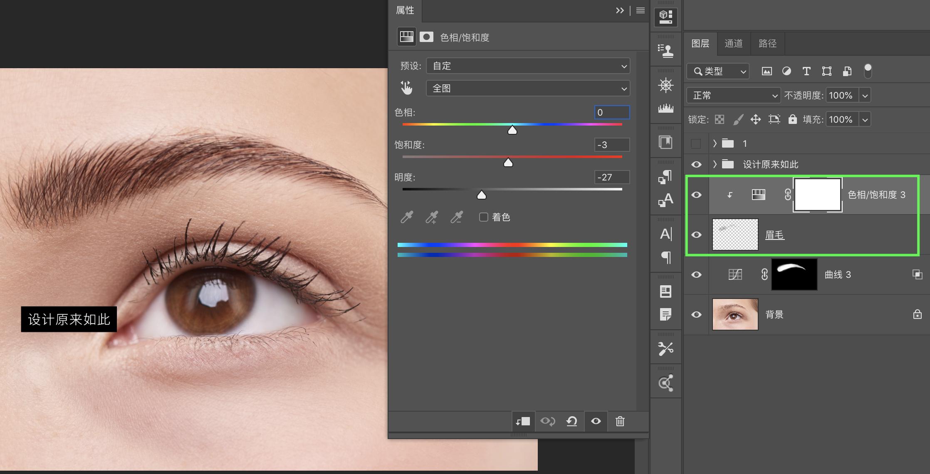The width and height of the screenshot is (930, 474).
Task: Click the filter for text layers icon
Action: click(x=806, y=71)
